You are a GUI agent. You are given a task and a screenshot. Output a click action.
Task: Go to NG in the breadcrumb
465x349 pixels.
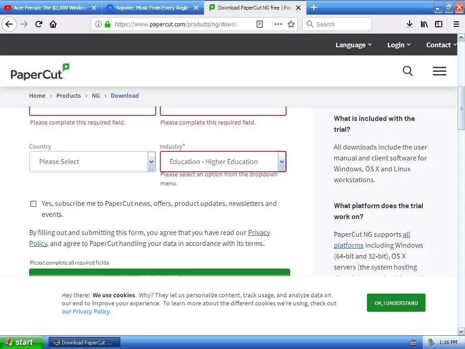click(x=95, y=95)
